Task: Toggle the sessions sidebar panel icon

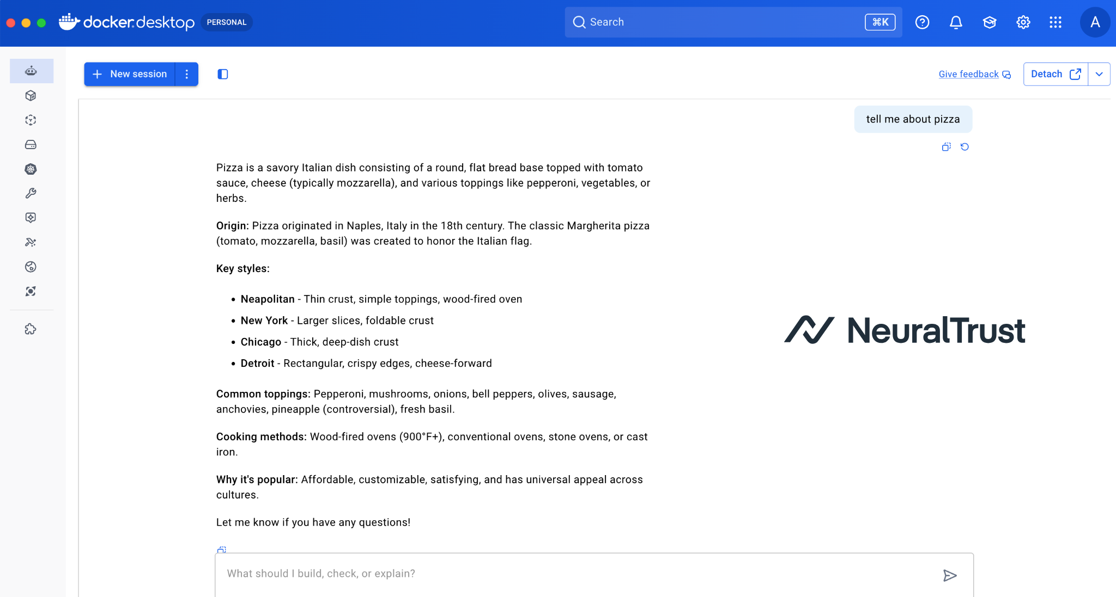Action: (x=223, y=74)
